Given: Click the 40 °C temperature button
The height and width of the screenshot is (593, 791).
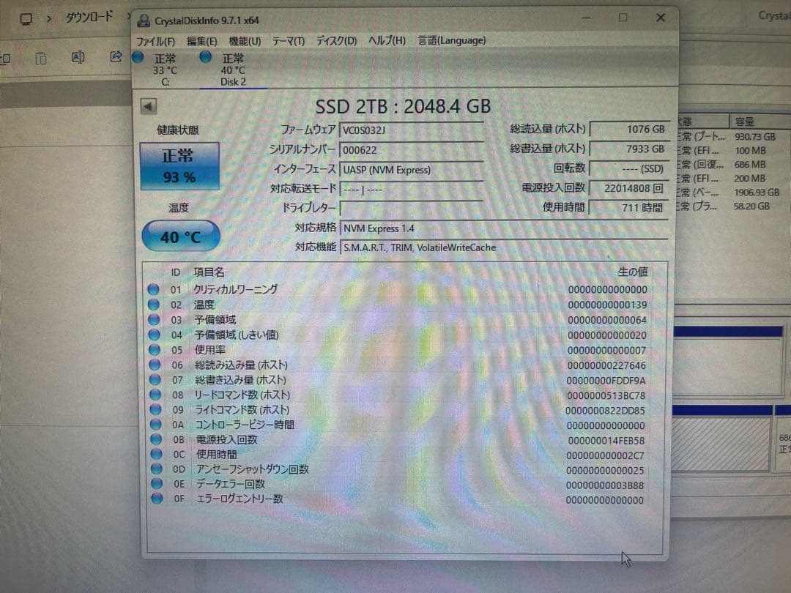Looking at the screenshot, I should pos(181,236).
